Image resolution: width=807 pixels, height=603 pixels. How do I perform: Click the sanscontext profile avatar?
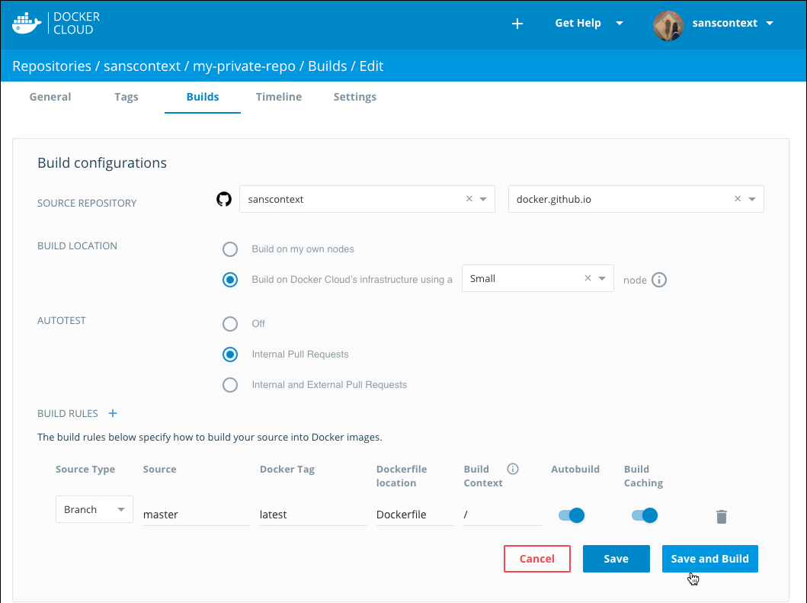pos(668,25)
